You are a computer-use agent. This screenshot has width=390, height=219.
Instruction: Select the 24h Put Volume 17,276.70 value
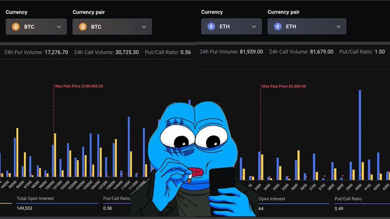click(56, 52)
